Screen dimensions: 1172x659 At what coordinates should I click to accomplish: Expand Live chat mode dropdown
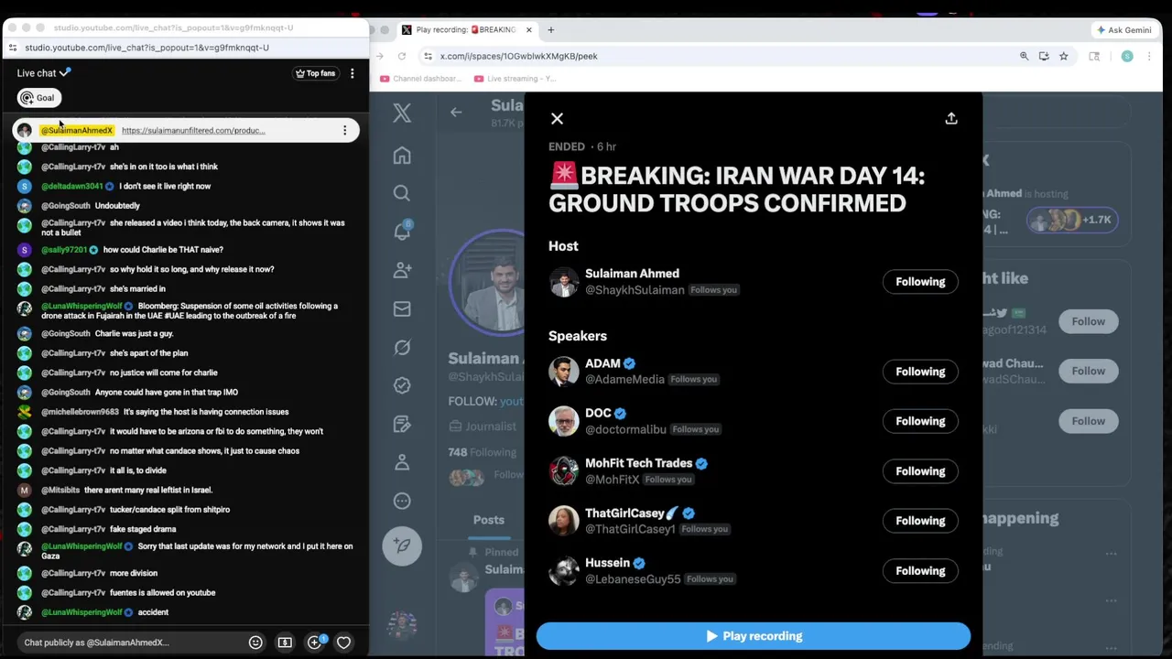tap(43, 73)
